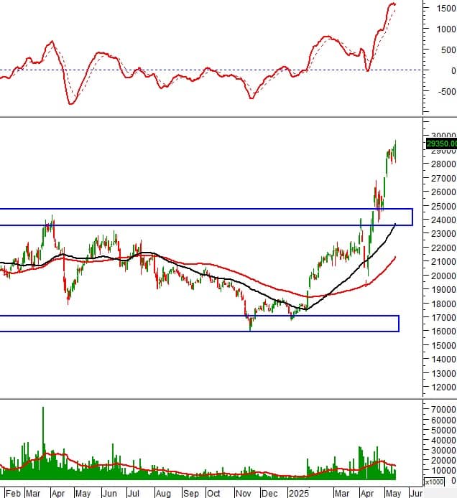Click the 18000 price axis label

click(x=443, y=304)
